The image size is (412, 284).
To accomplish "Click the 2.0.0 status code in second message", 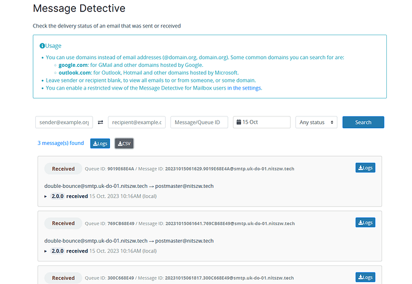I will coord(57,251).
